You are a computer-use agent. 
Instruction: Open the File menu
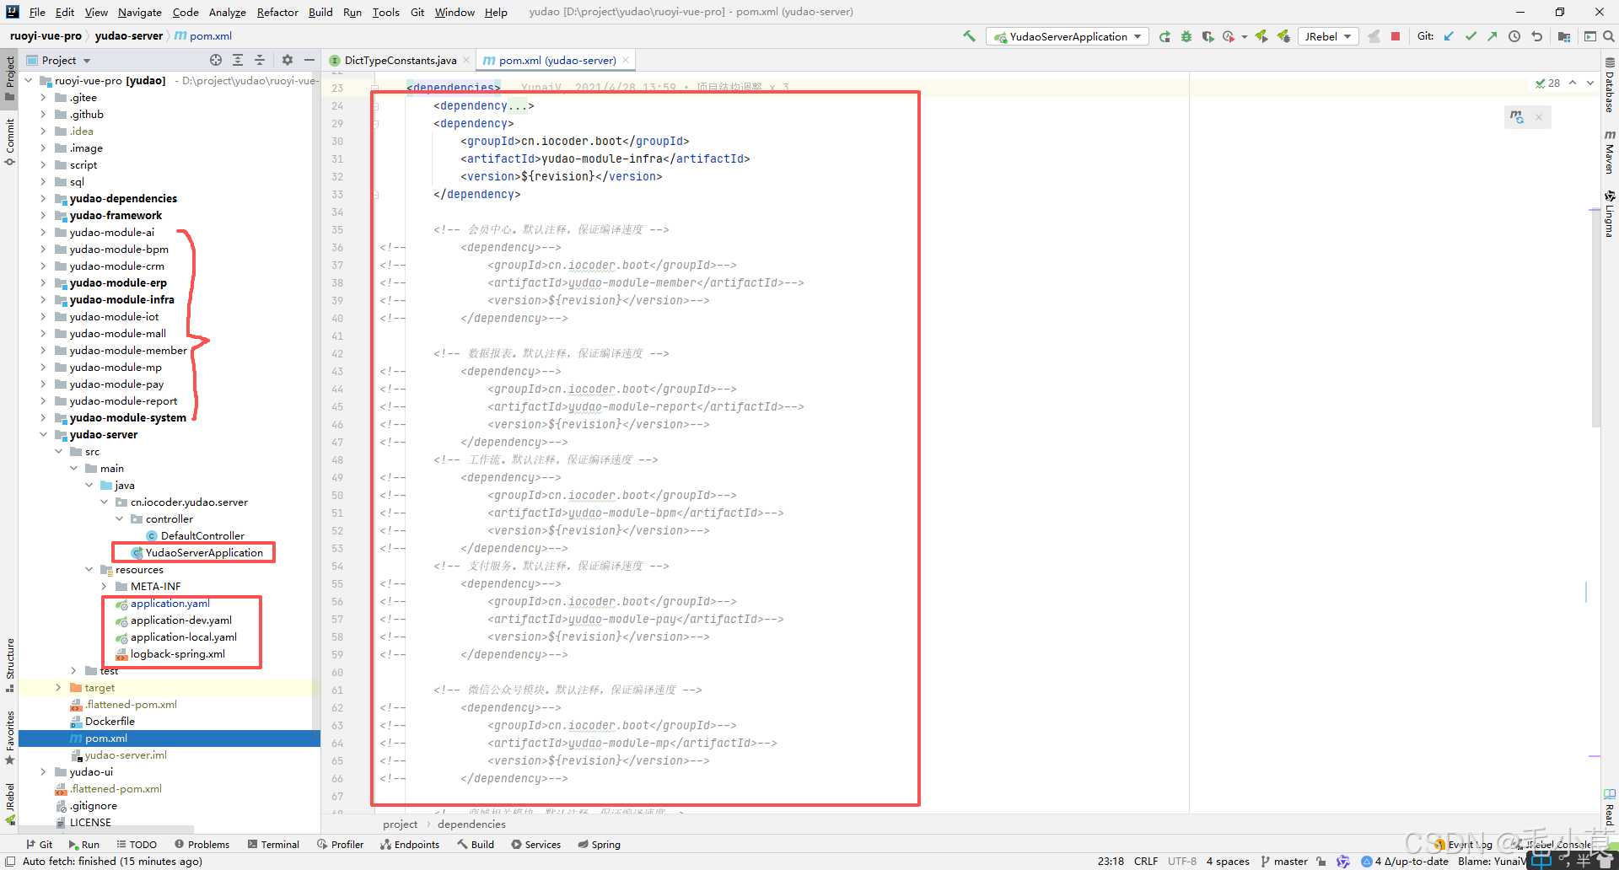click(x=37, y=12)
